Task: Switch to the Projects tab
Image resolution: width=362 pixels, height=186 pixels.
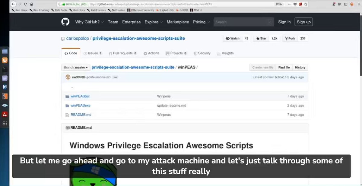Action: pos(176,53)
